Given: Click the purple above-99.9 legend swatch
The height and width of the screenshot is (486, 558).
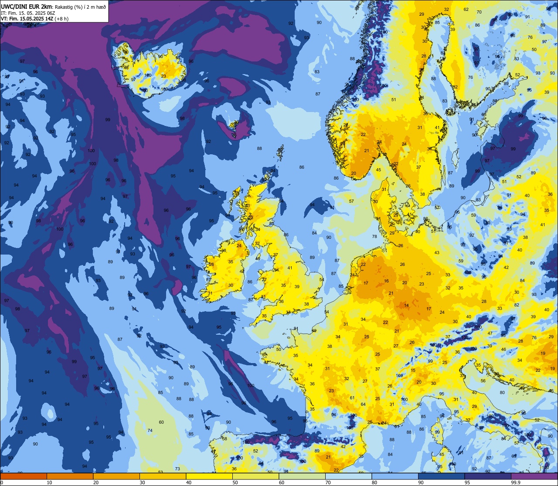Looking at the screenshot, I should [x=534, y=476].
